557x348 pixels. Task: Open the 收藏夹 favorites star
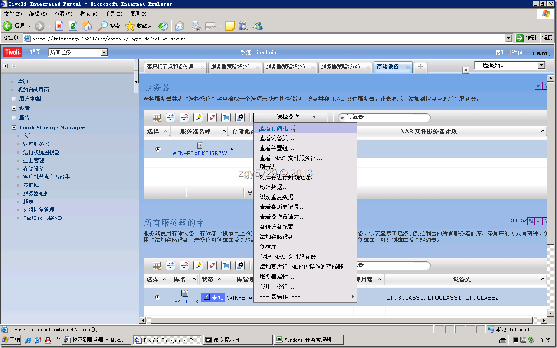point(139,26)
